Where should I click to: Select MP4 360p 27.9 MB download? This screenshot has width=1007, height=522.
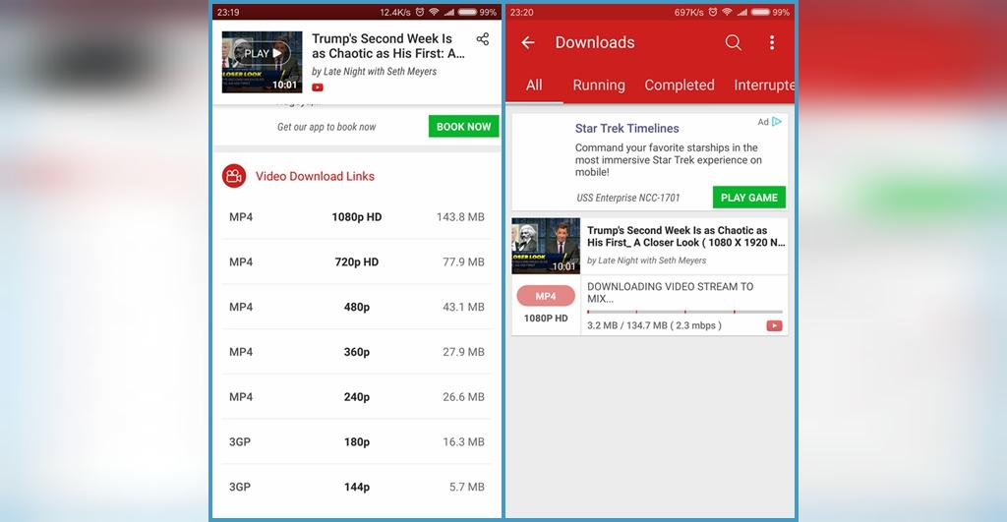click(356, 352)
